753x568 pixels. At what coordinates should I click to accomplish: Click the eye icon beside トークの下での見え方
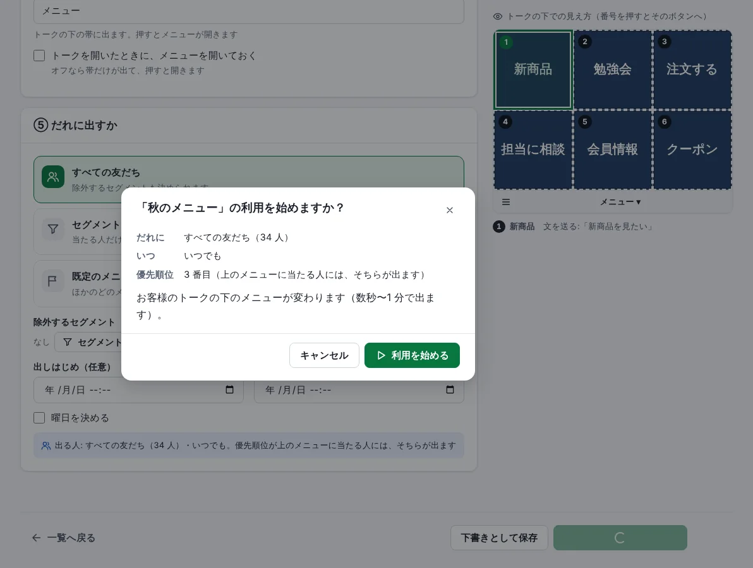[498, 16]
